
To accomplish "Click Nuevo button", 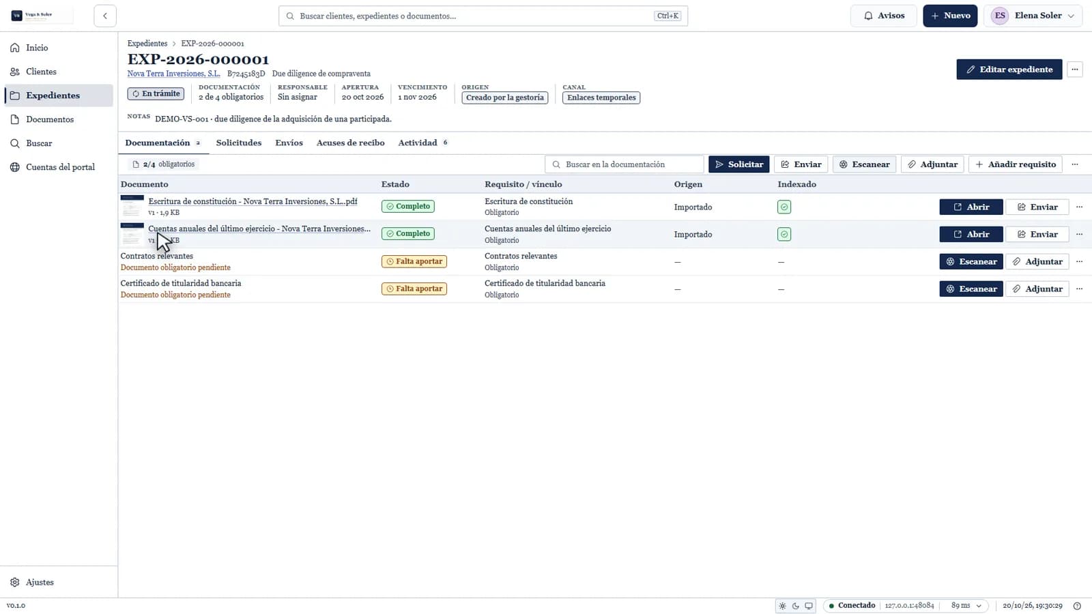I will (x=950, y=16).
